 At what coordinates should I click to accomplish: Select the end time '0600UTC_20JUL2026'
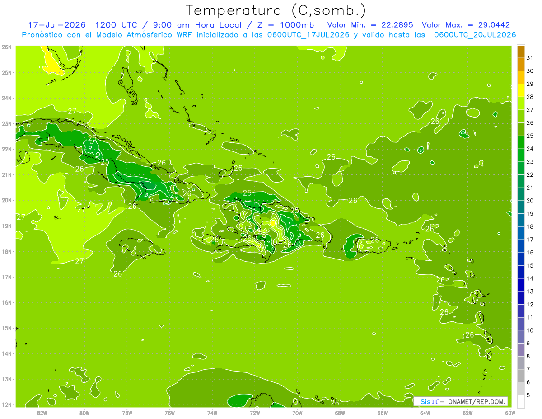(475, 34)
